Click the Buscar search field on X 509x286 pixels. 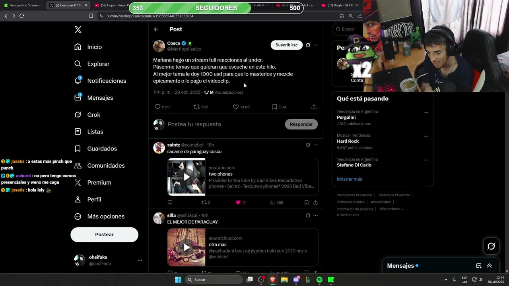point(348,29)
